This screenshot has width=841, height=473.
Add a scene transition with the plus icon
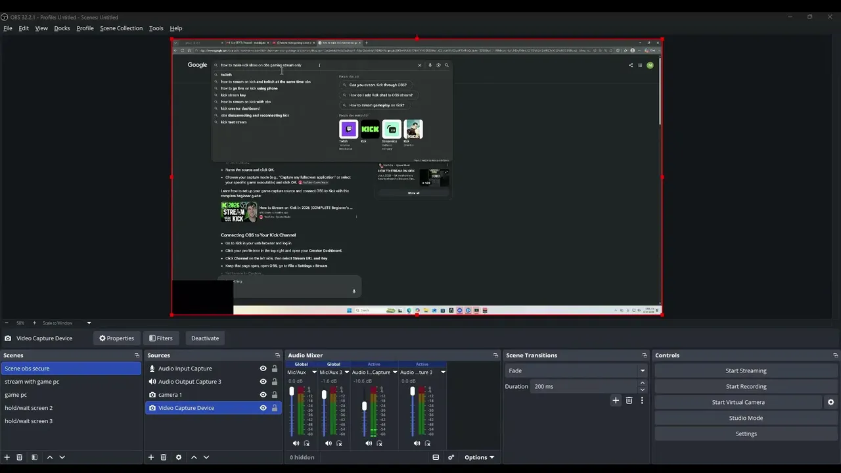click(x=616, y=400)
